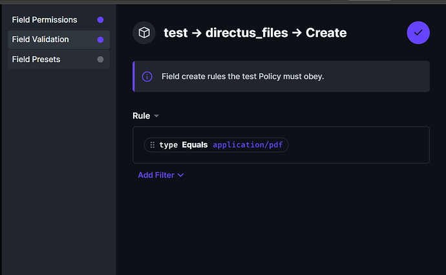Image resolution: width=446 pixels, height=275 pixels.
Task: Click the chevron next to Add Filter
Action: (181, 175)
